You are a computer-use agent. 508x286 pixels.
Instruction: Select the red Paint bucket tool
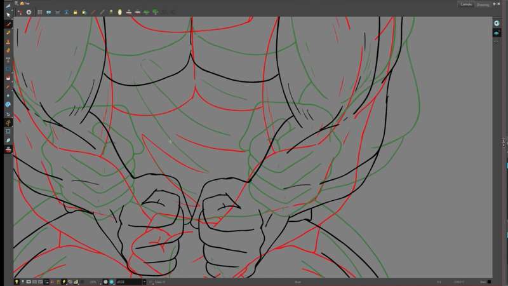pyautogui.click(x=8, y=78)
